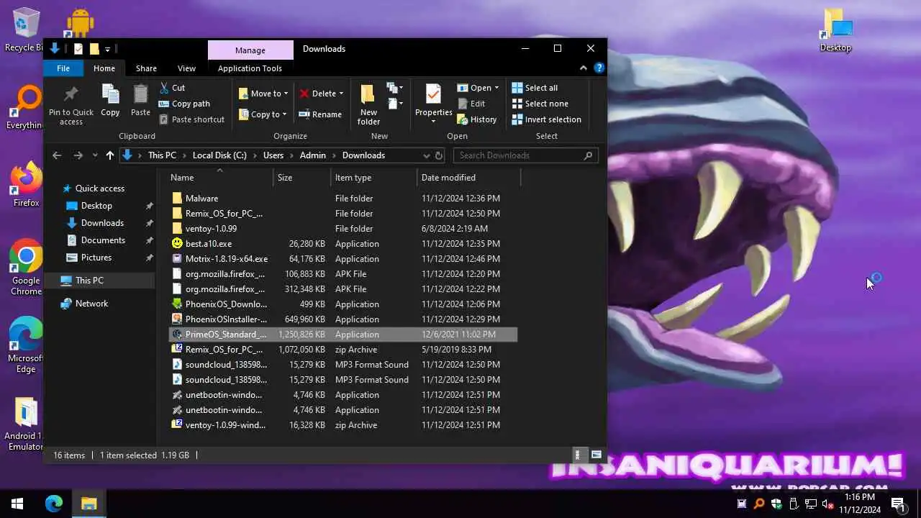
Task: Click Select none in the ribbon
Action: [x=540, y=104]
